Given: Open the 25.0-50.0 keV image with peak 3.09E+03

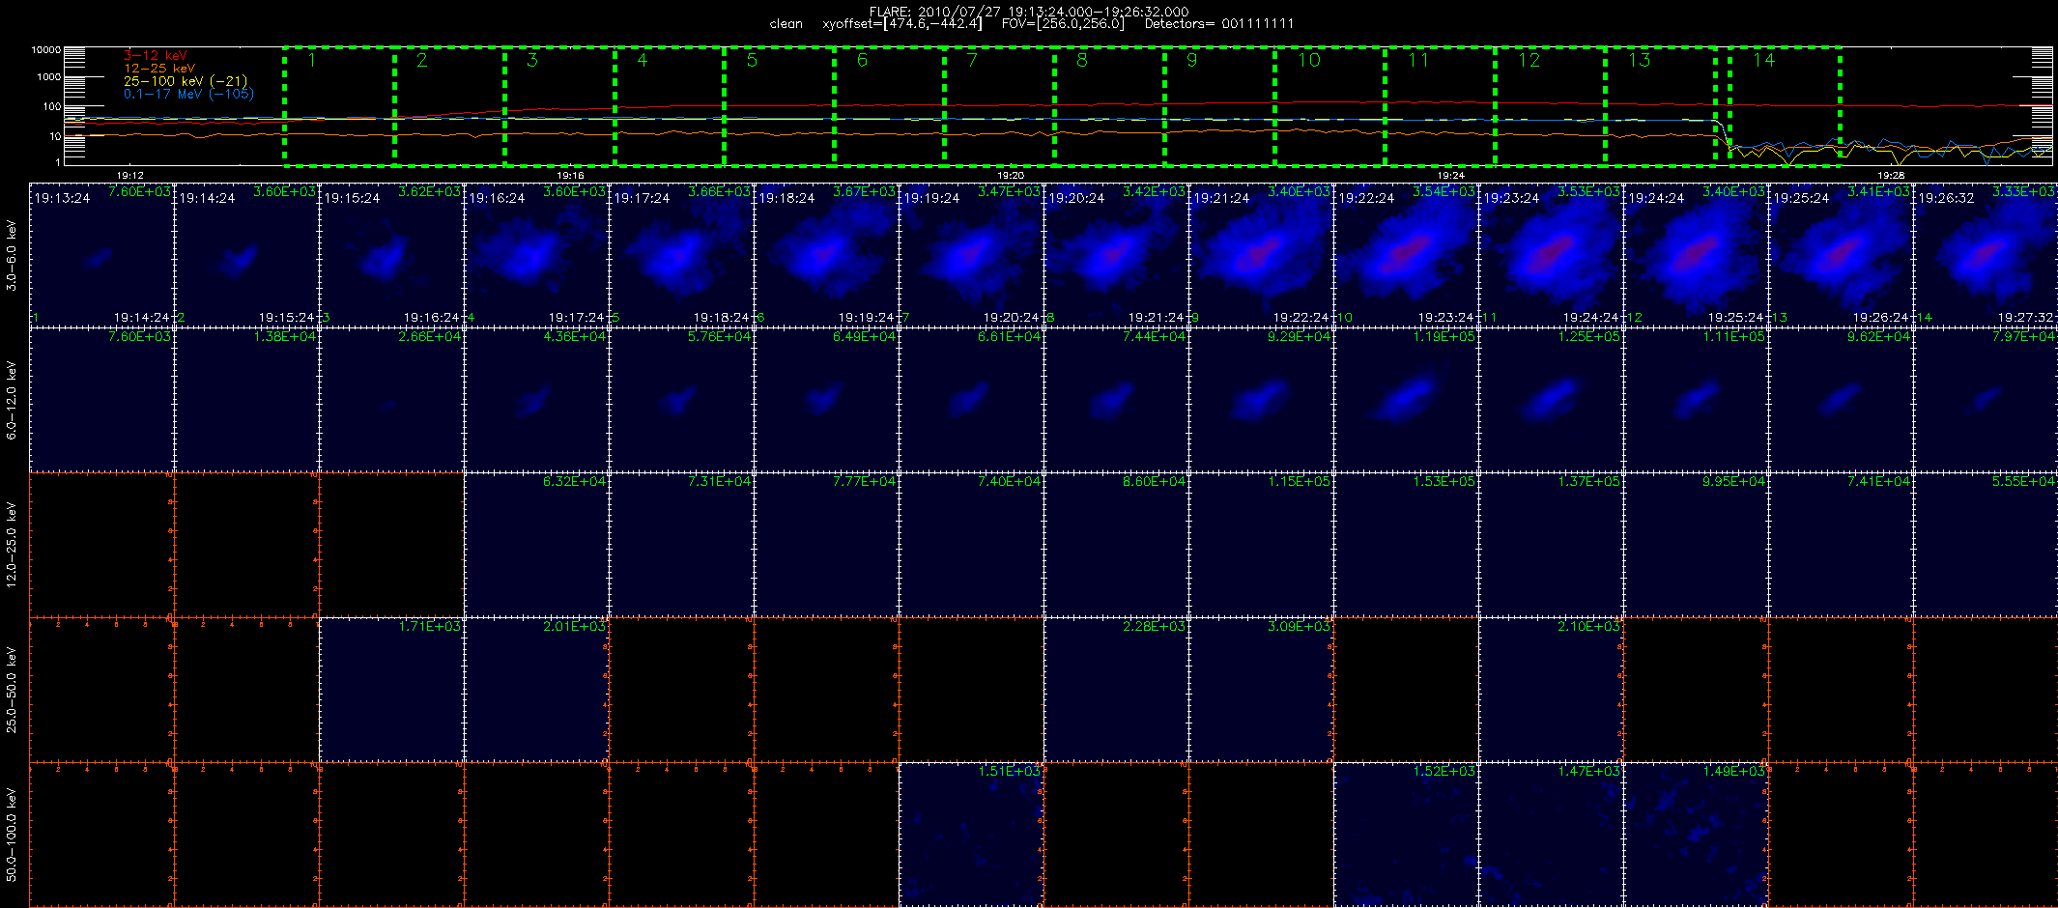Looking at the screenshot, I should [x=1261, y=690].
